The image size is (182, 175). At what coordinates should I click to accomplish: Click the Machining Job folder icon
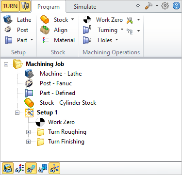click(18, 64)
